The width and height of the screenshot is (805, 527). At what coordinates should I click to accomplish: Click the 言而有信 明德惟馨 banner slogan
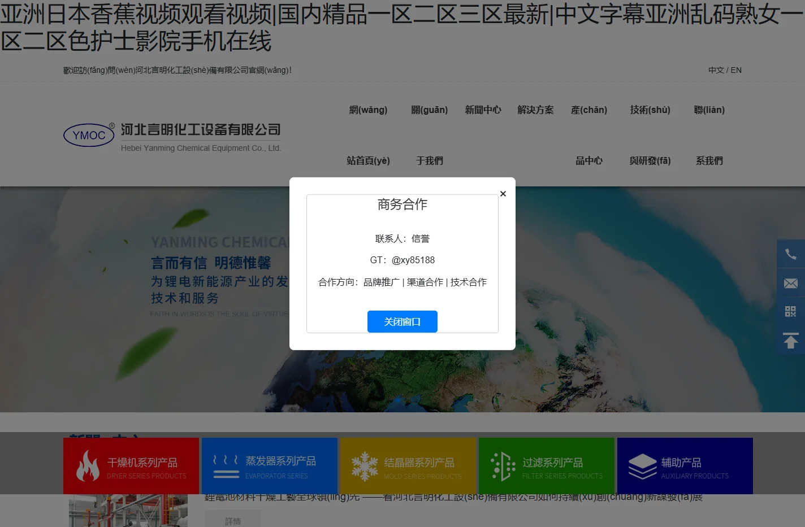[x=211, y=263]
